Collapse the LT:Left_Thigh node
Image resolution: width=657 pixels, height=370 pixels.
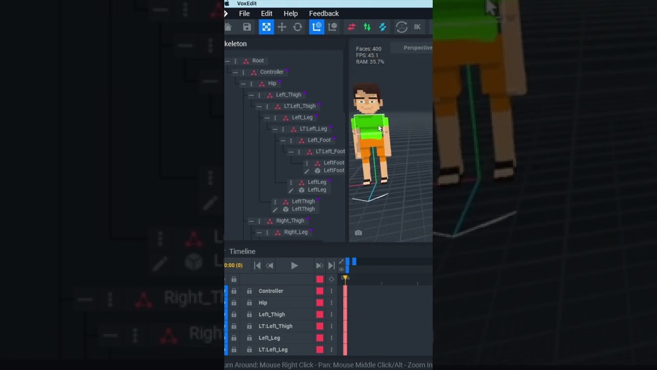259,106
